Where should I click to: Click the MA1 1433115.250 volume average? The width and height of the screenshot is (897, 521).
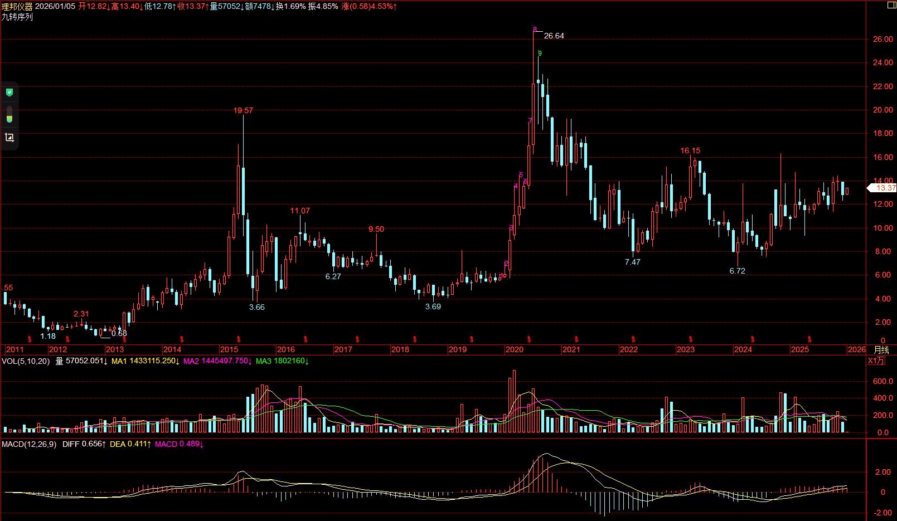click(146, 361)
